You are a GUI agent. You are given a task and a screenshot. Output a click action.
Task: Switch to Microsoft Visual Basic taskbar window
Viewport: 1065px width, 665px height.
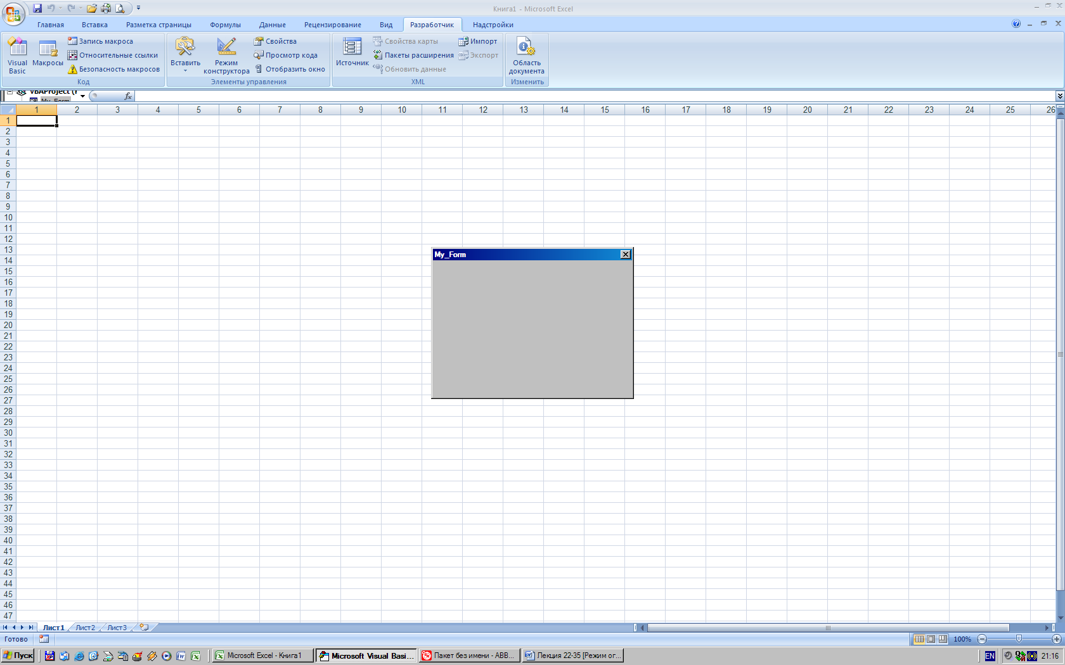[x=367, y=655]
